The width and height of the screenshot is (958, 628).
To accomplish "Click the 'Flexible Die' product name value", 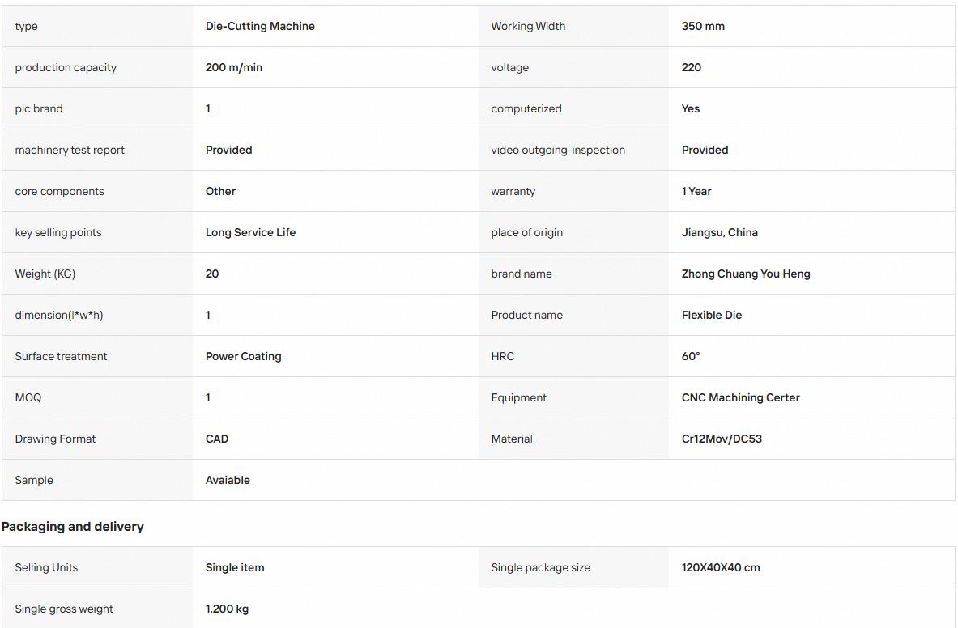I will [711, 315].
